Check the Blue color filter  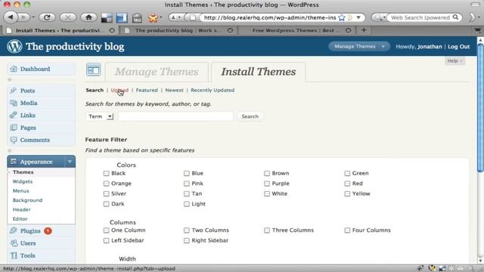point(187,173)
